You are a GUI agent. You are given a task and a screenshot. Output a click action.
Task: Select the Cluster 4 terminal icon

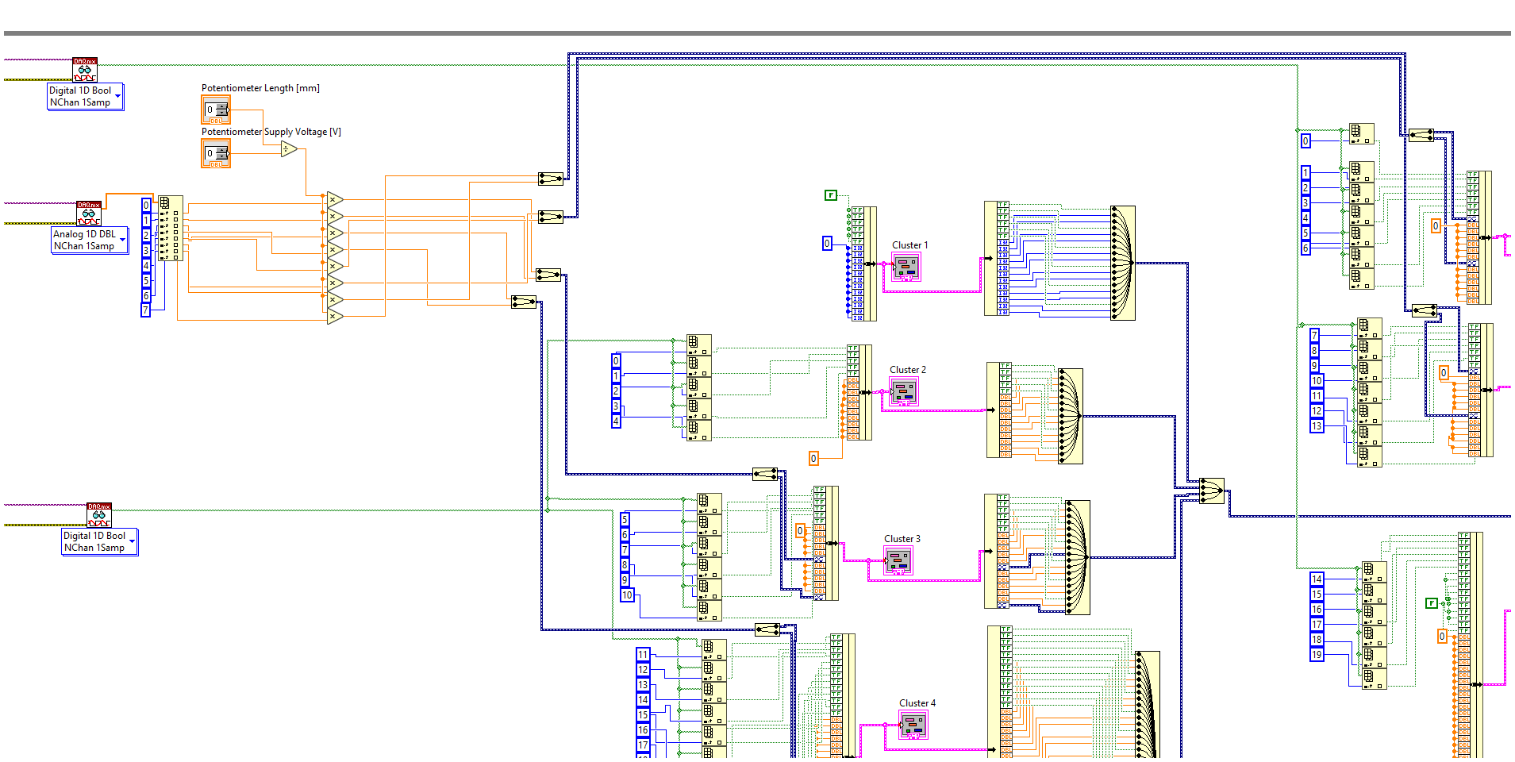[x=913, y=725]
